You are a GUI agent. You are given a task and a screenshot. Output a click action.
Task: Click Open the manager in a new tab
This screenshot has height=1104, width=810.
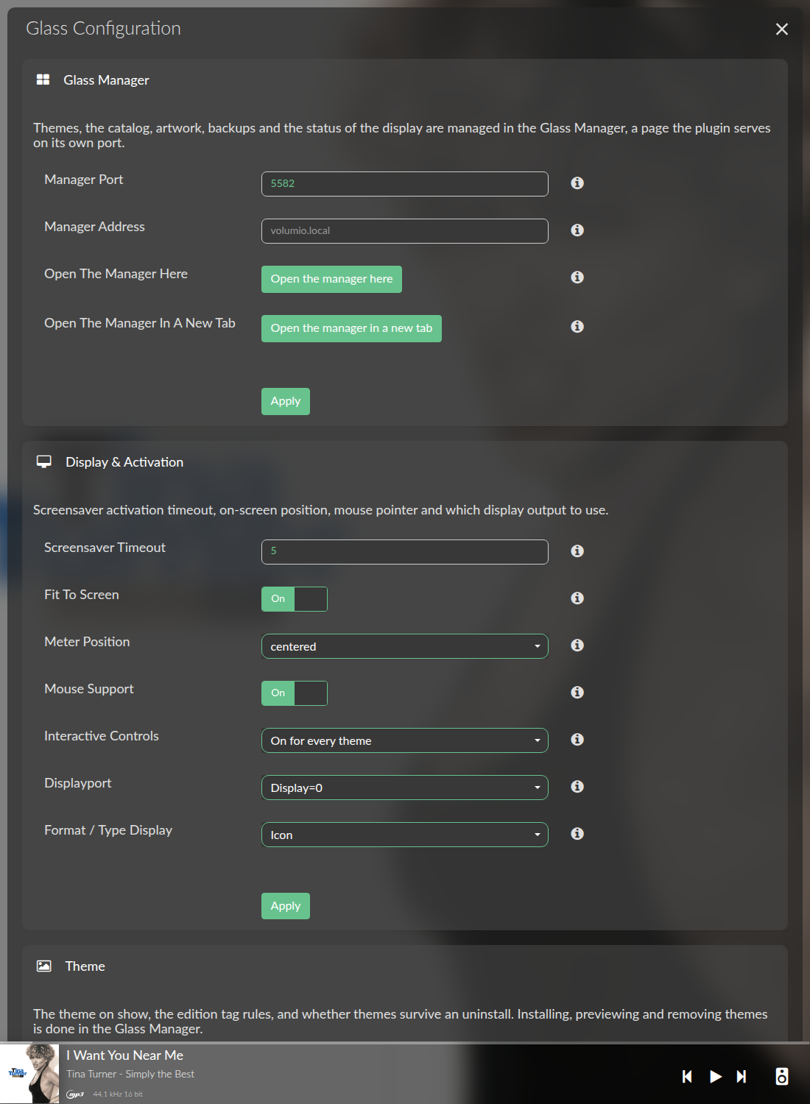click(351, 328)
